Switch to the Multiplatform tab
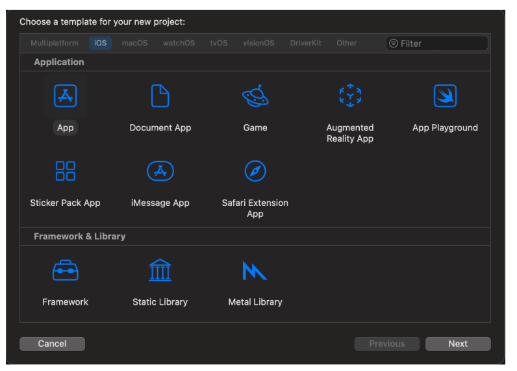517x371 pixels. tap(55, 44)
